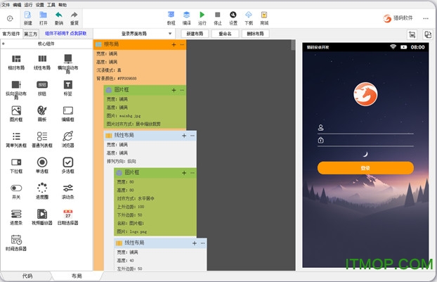The height and width of the screenshot is (282, 437).
Task: Click the 停止 (Stop) toolbar icon
Action: pyautogui.click(x=218, y=15)
